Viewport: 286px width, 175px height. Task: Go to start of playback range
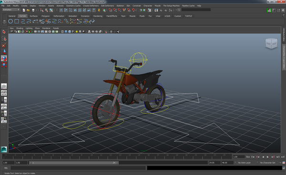pos(248,157)
